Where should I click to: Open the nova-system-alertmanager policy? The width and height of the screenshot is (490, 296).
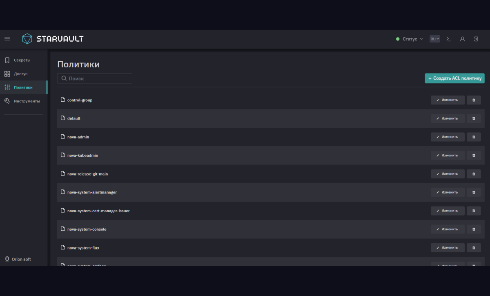pyautogui.click(x=92, y=192)
